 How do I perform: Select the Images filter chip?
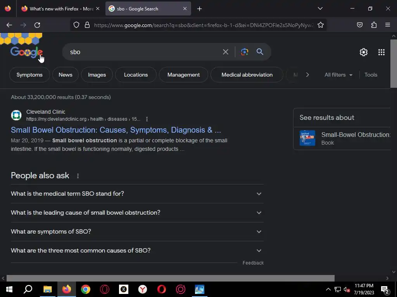[x=97, y=75]
